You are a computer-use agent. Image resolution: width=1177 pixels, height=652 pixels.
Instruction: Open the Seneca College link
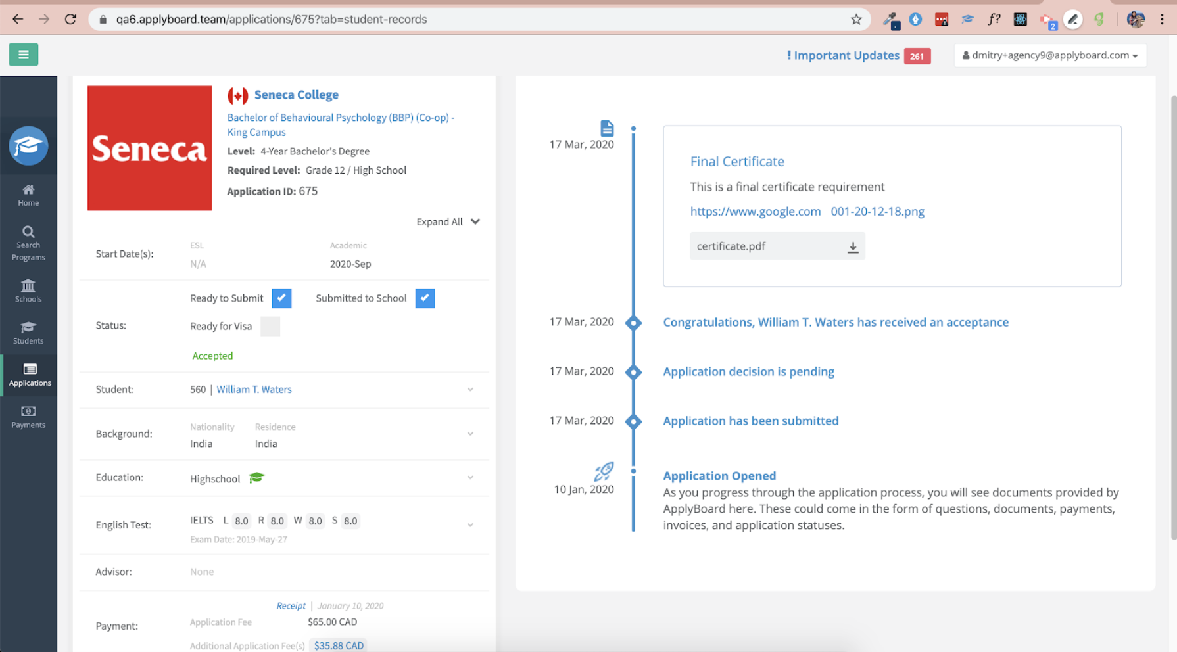[x=297, y=95]
